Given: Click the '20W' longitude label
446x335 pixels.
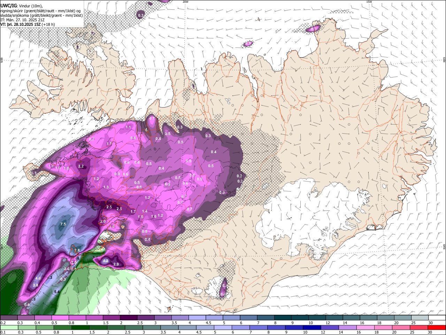Looking at the screenshot, I should [x=185, y=2].
